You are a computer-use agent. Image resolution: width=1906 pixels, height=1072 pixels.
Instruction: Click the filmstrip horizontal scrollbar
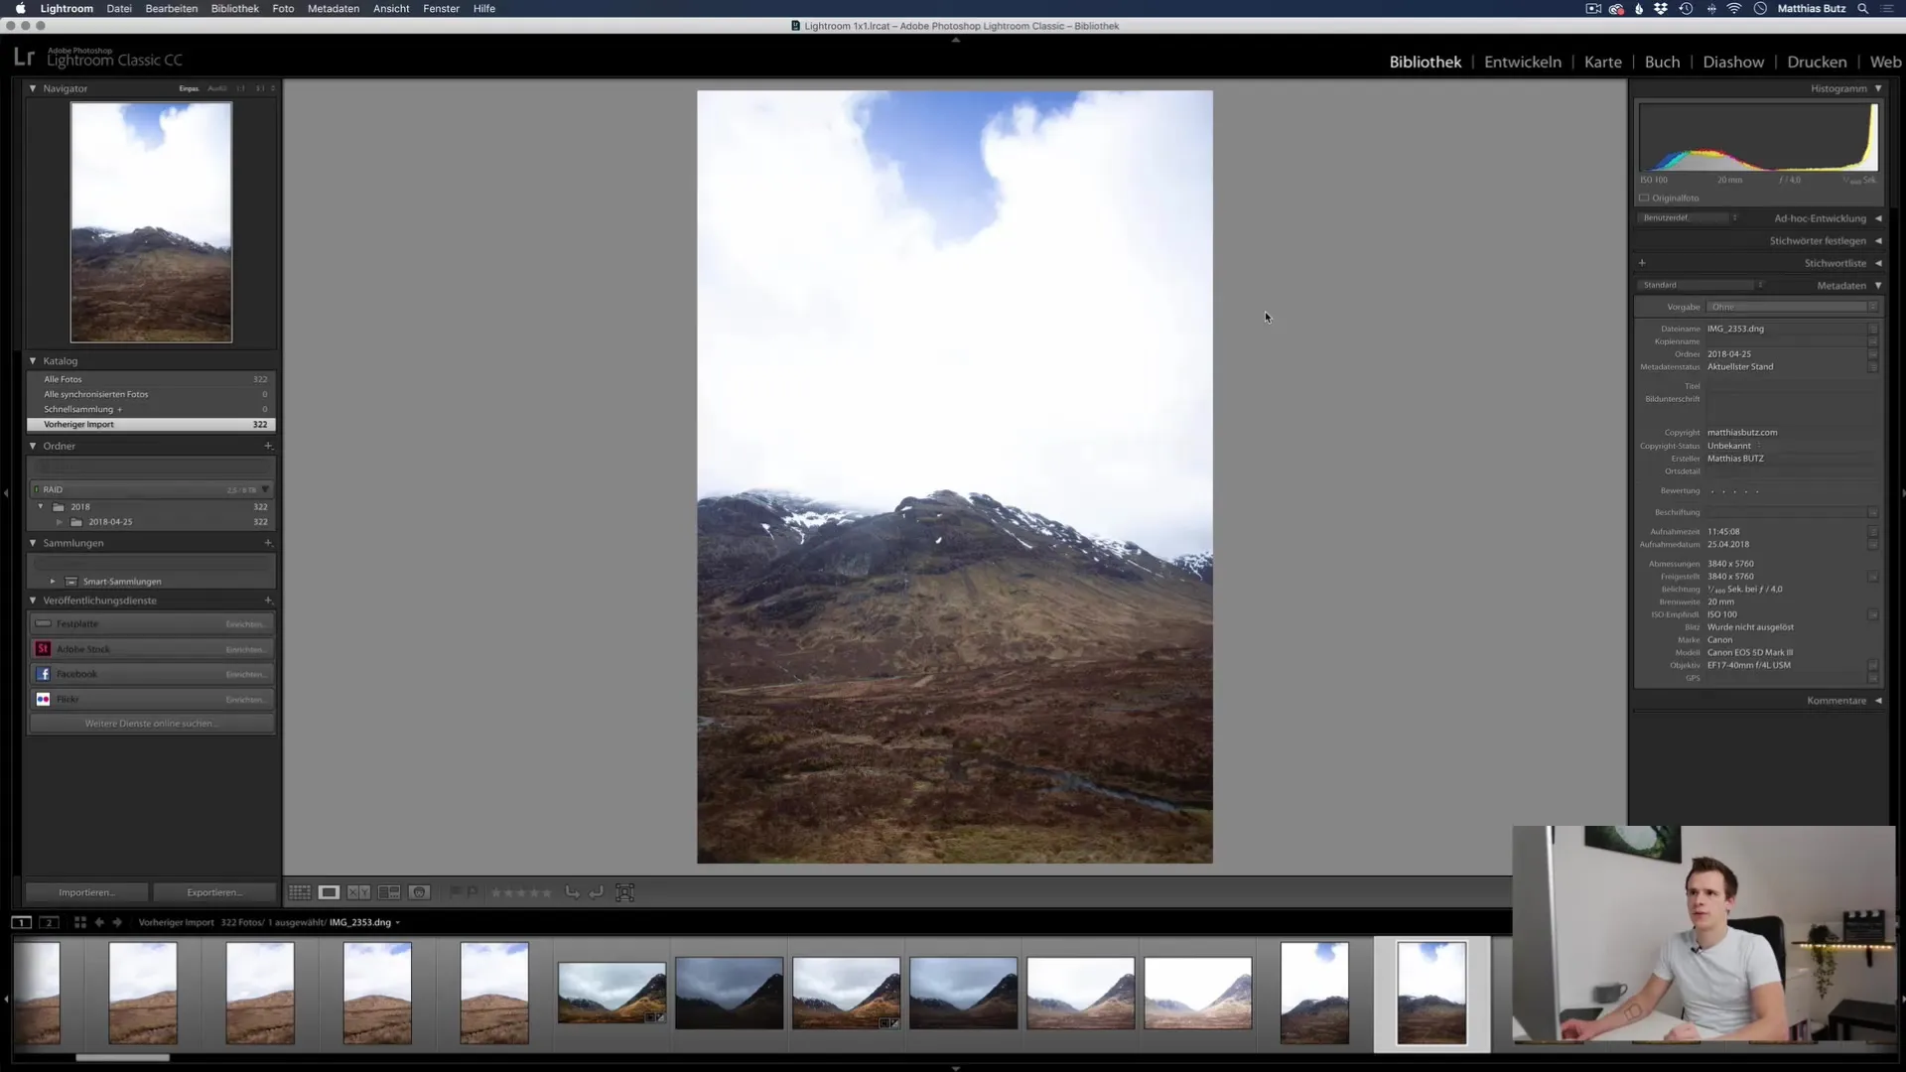(x=123, y=1058)
